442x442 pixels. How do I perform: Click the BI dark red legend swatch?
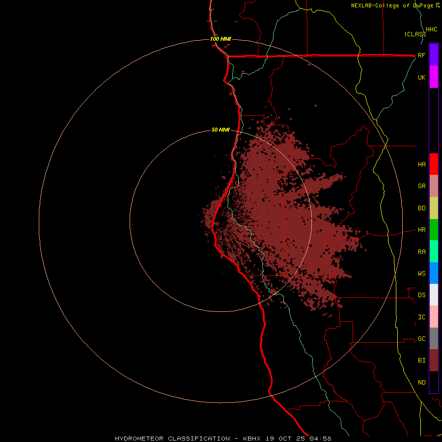pyautogui.click(x=434, y=360)
